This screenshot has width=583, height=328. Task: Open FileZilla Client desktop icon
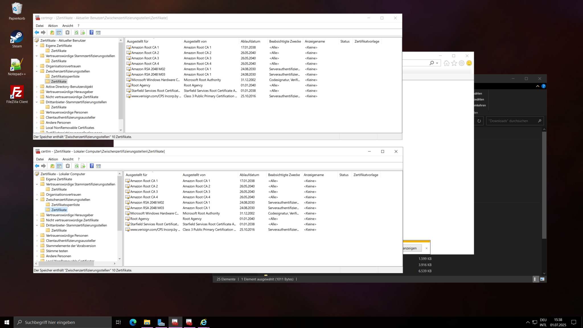tap(17, 94)
